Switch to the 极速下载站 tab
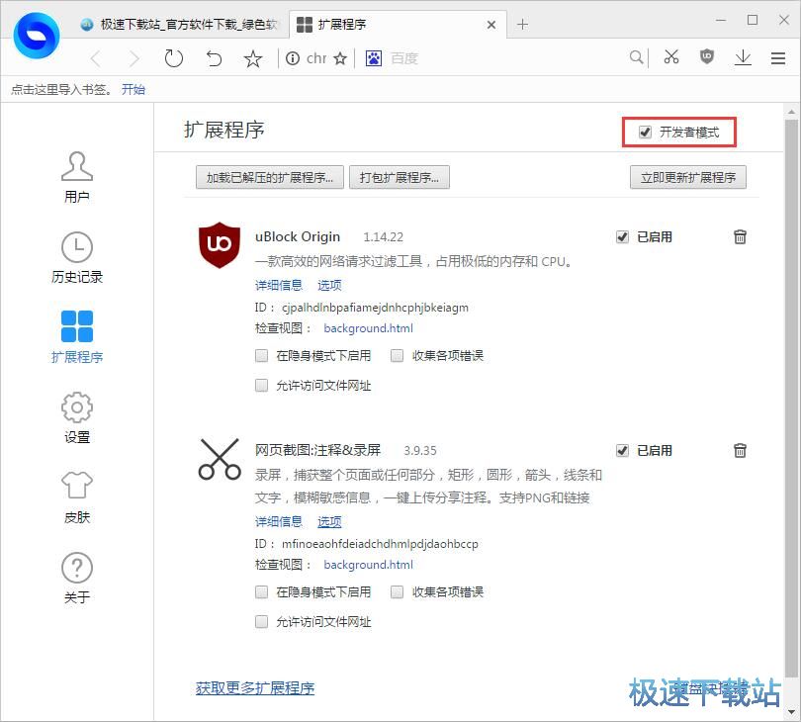 click(x=179, y=24)
